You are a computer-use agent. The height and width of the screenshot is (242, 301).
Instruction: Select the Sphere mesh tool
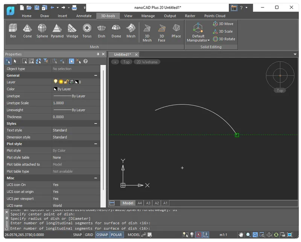(42, 31)
